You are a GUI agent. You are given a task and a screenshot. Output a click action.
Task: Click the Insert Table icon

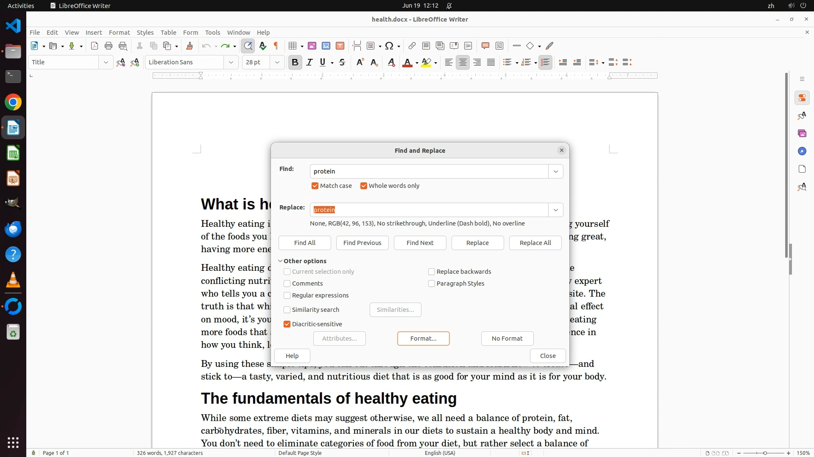click(x=292, y=46)
